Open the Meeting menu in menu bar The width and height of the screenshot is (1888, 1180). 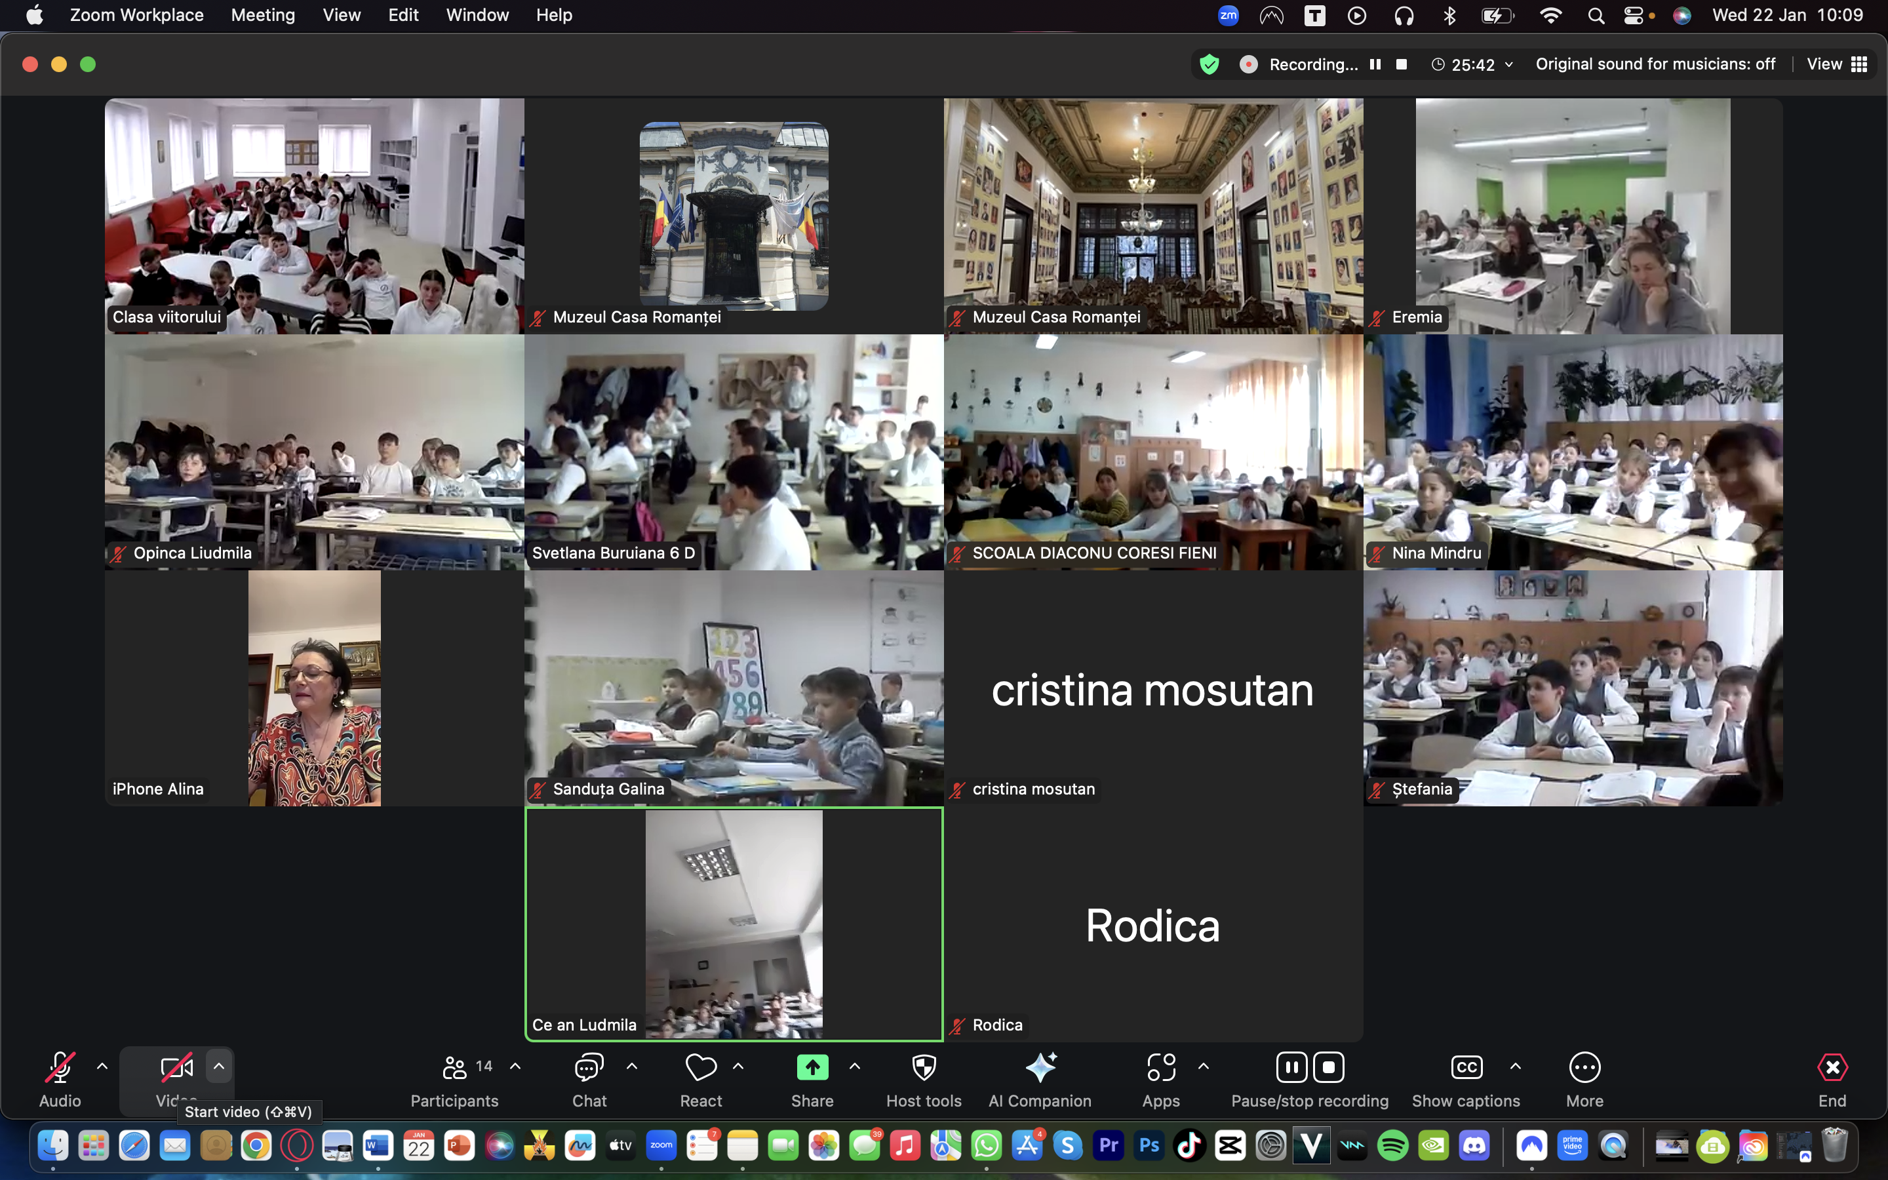tap(263, 15)
